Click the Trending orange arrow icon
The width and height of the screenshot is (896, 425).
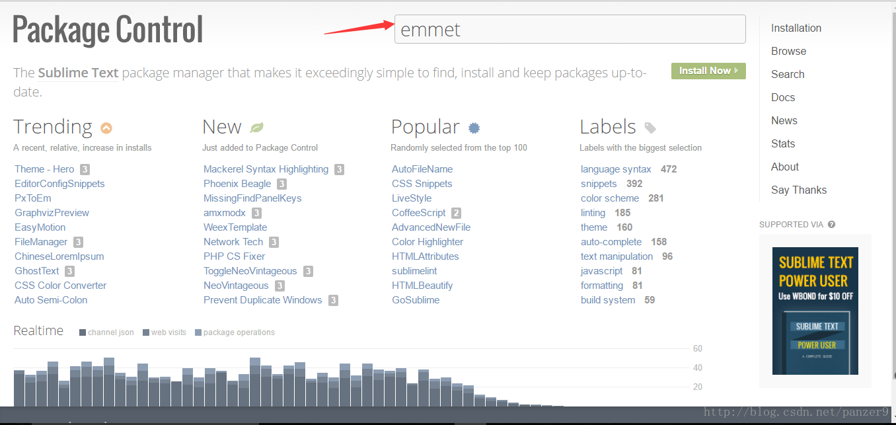[106, 128]
